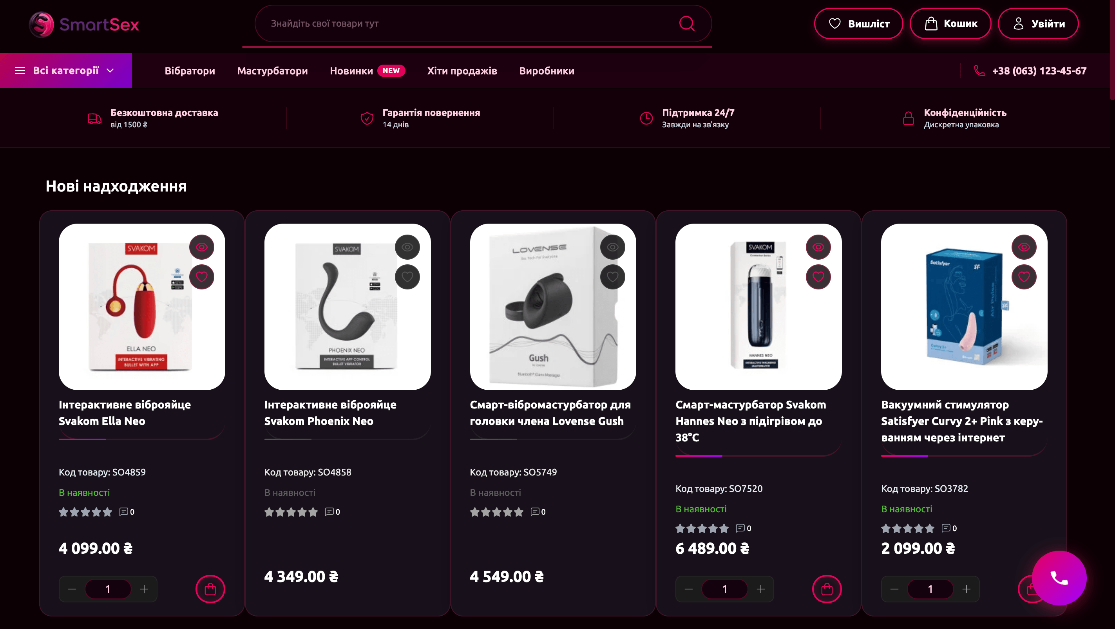
Task: Open the Вібратори menu item
Action: pos(190,70)
